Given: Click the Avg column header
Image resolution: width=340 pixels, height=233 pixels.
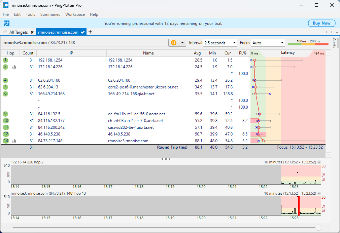Looking at the screenshot, I should (x=197, y=53).
